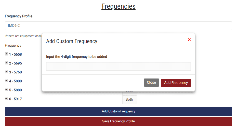Click the underlined Frequencies page title
The image size is (238, 131).
click(x=118, y=6)
